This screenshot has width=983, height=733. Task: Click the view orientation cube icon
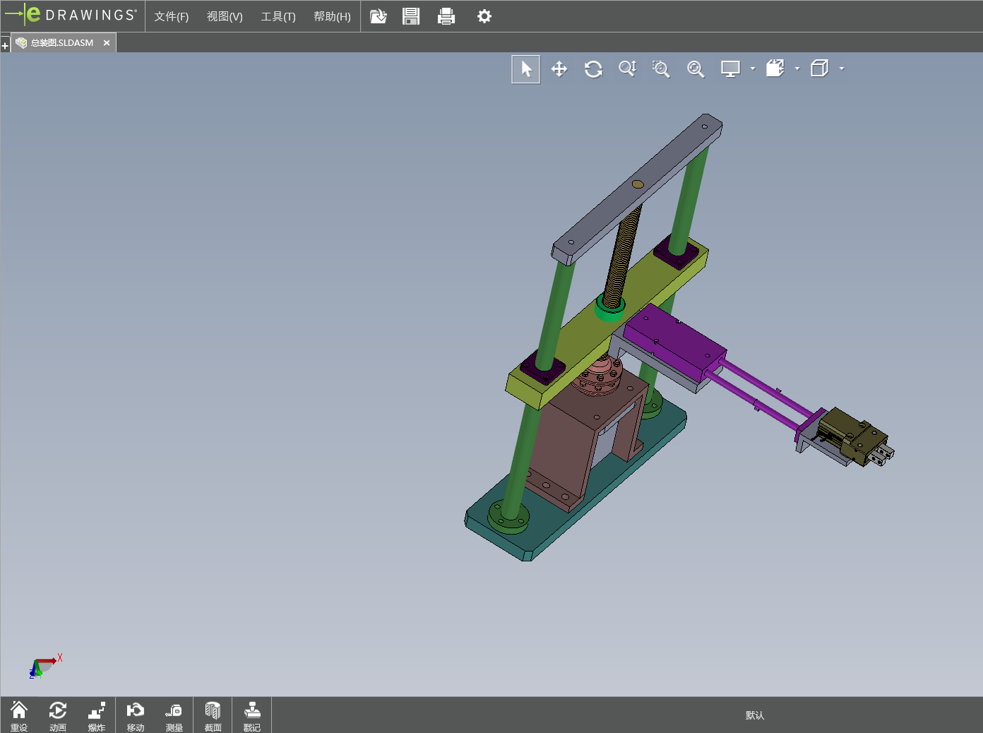[x=775, y=68]
